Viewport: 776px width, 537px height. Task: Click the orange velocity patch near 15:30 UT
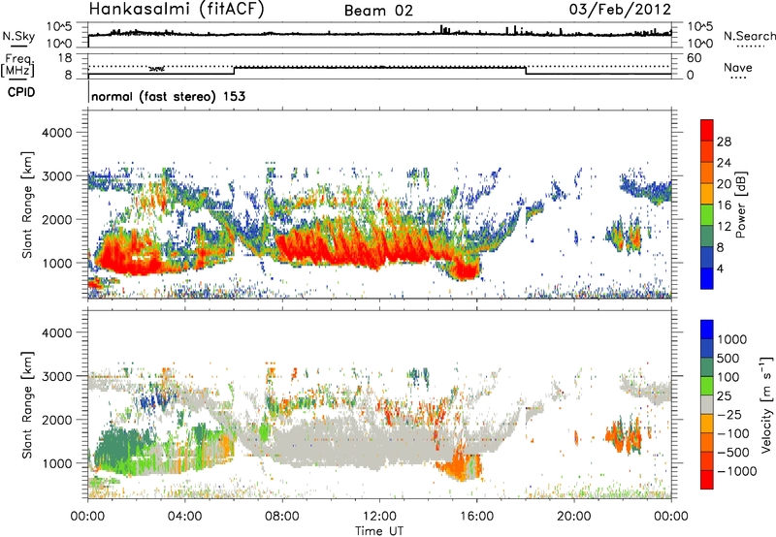[x=459, y=466]
